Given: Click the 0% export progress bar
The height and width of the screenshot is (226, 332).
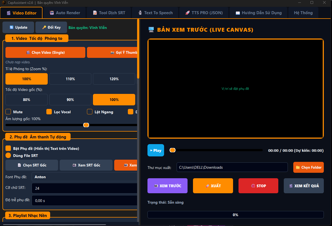Looking at the screenshot, I should (x=236, y=215).
